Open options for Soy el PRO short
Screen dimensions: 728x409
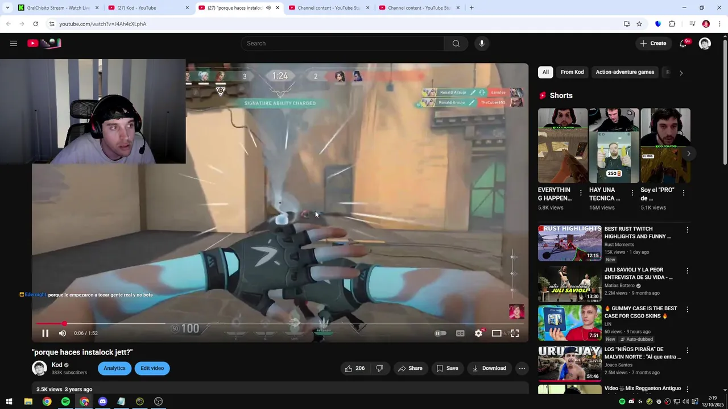pos(683,193)
